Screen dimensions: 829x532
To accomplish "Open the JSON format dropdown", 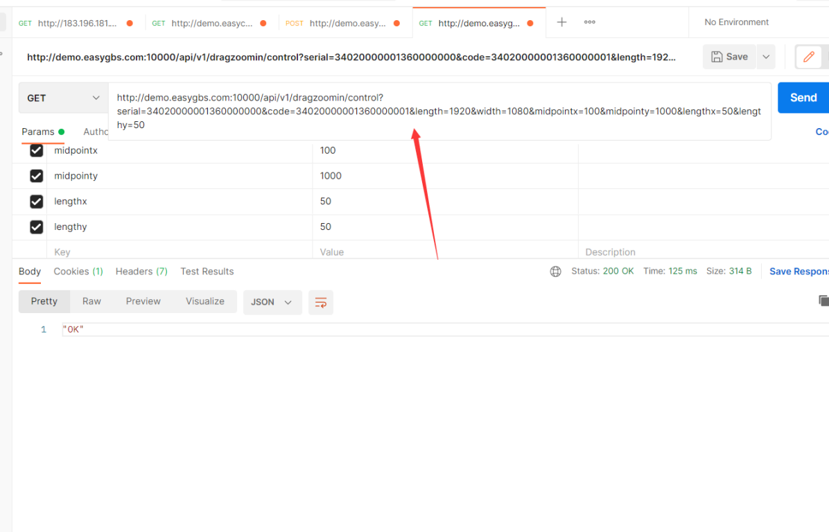I will [272, 302].
